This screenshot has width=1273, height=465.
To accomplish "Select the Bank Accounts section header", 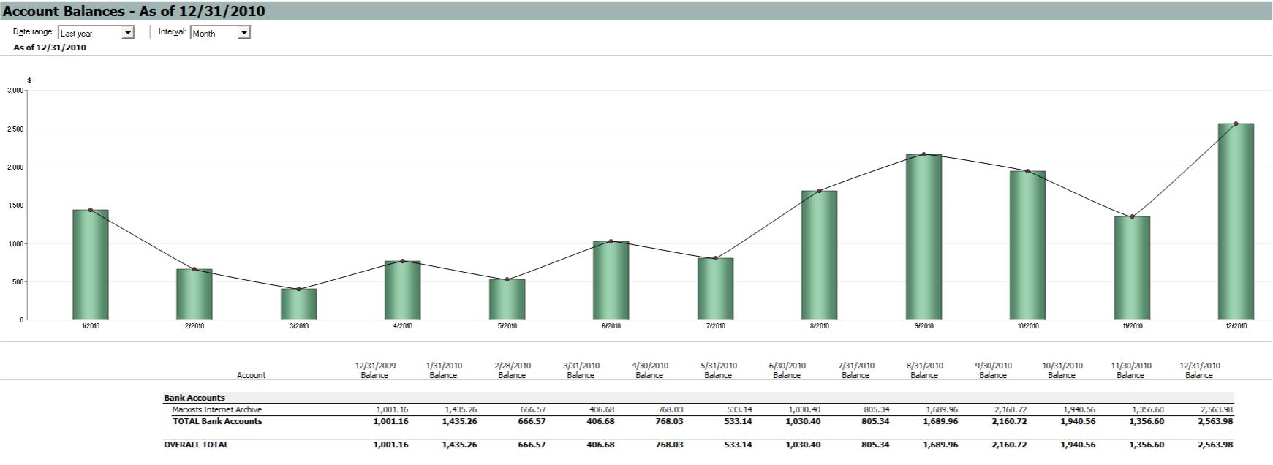I will [x=194, y=398].
